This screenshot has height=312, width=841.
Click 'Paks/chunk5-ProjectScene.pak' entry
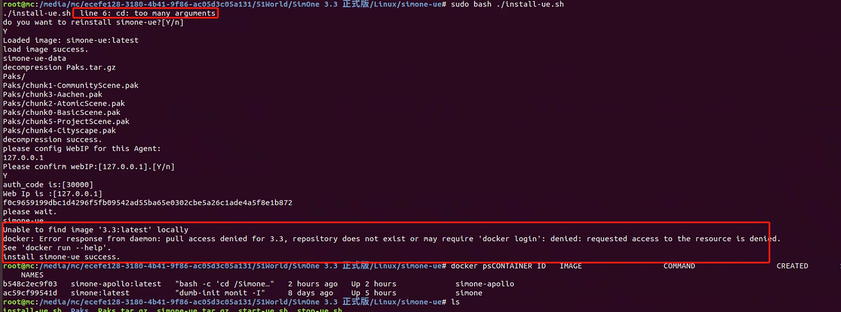coord(66,122)
